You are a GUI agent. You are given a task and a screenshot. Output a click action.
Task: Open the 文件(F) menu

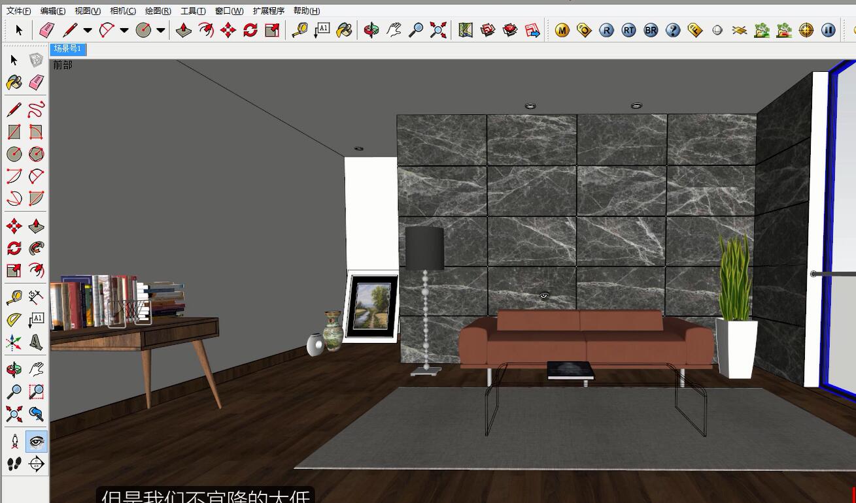tap(18, 11)
